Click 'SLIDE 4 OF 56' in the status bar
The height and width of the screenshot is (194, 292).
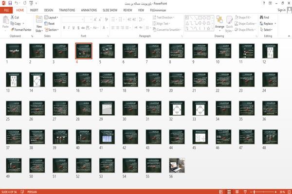coord(9,192)
